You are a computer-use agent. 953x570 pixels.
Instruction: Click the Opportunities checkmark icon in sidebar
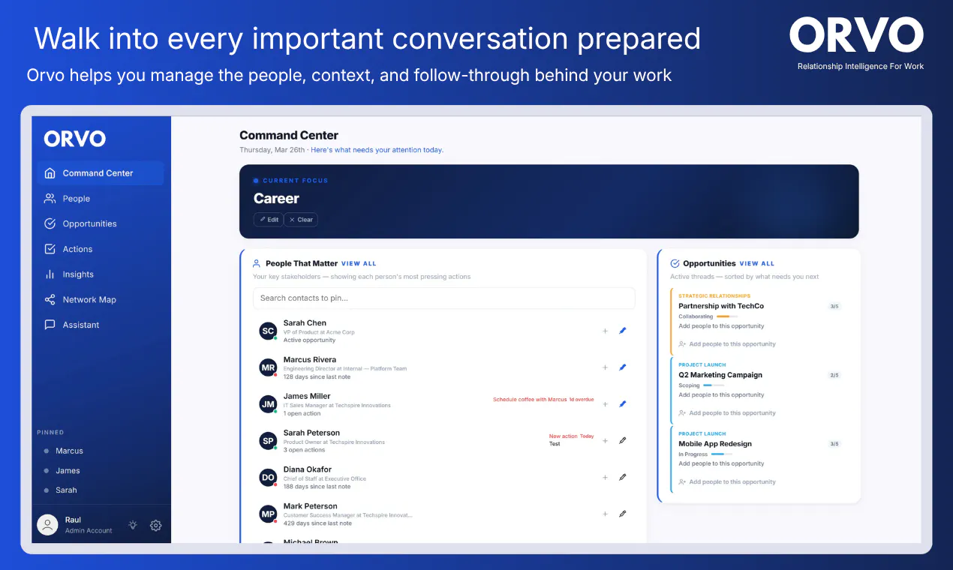(50, 223)
